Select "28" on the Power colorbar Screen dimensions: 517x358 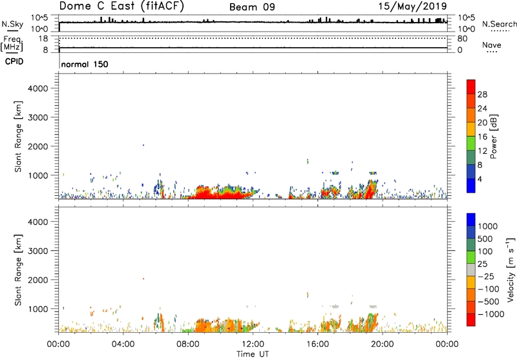pos(482,94)
